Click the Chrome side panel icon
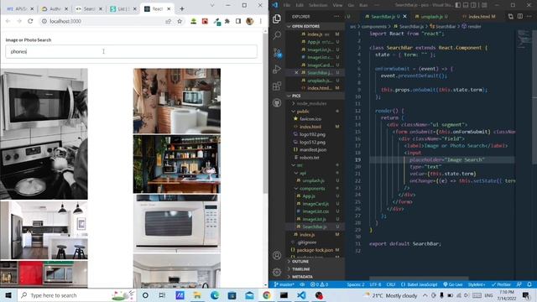This screenshot has width=537, height=302. 238,21
